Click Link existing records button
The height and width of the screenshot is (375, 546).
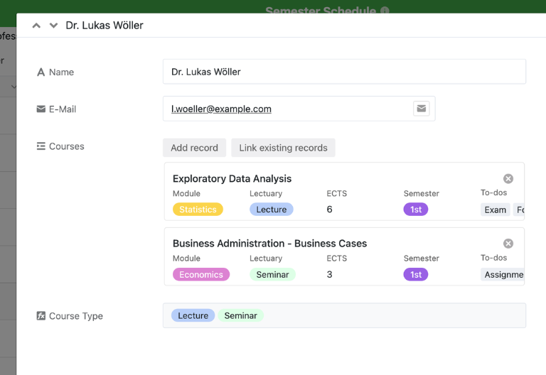283,148
